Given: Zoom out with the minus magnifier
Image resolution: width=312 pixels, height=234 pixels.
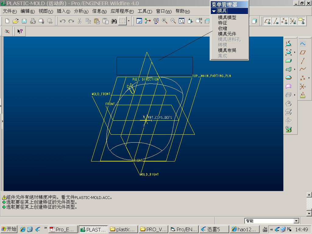Looking at the screenshot, I should [x=173, y=21].
